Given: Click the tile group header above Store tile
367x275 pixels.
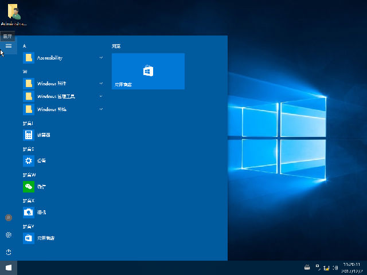Looking at the screenshot, I should point(116,46).
